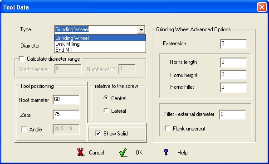Choose Grinding Wheel from the list
The width and height of the screenshot is (269, 164).
click(100, 38)
